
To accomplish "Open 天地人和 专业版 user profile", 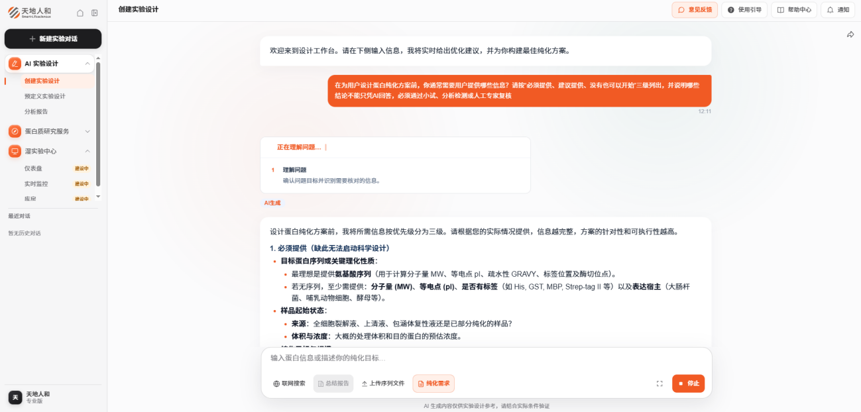I will [x=53, y=397].
